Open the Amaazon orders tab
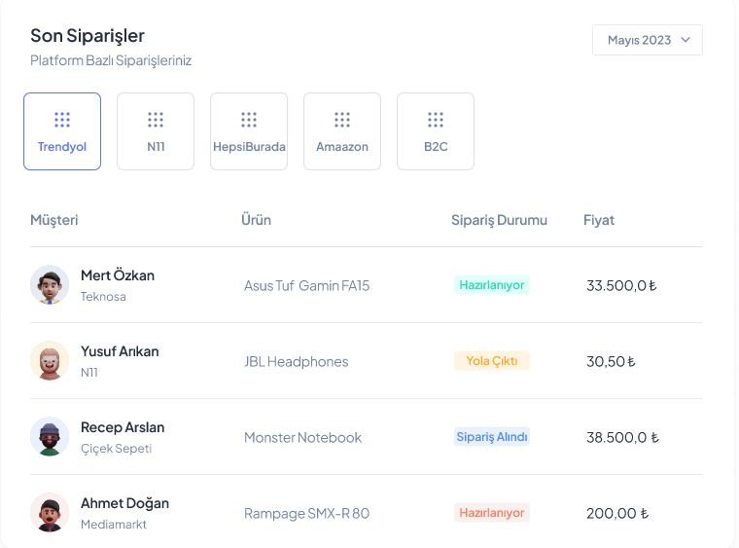739x548 pixels. point(342,131)
